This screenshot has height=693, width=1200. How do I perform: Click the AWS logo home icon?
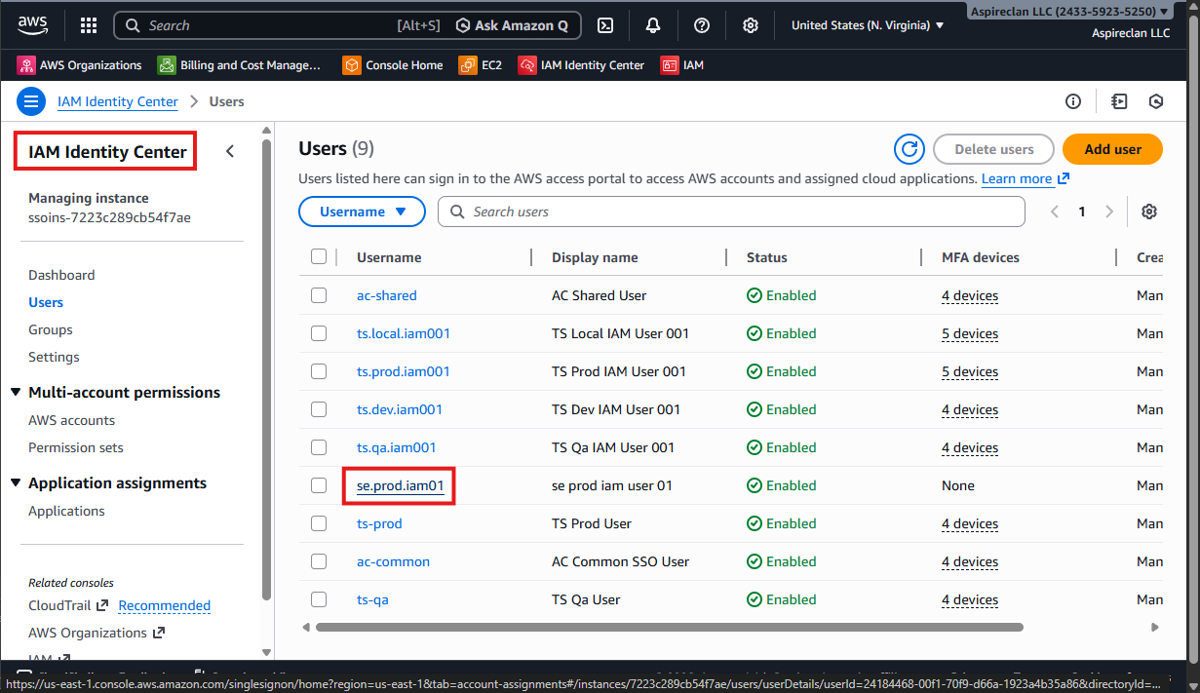(x=34, y=24)
